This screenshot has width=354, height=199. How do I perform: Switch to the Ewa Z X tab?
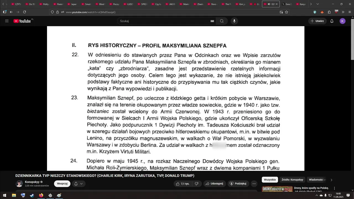[287, 4]
